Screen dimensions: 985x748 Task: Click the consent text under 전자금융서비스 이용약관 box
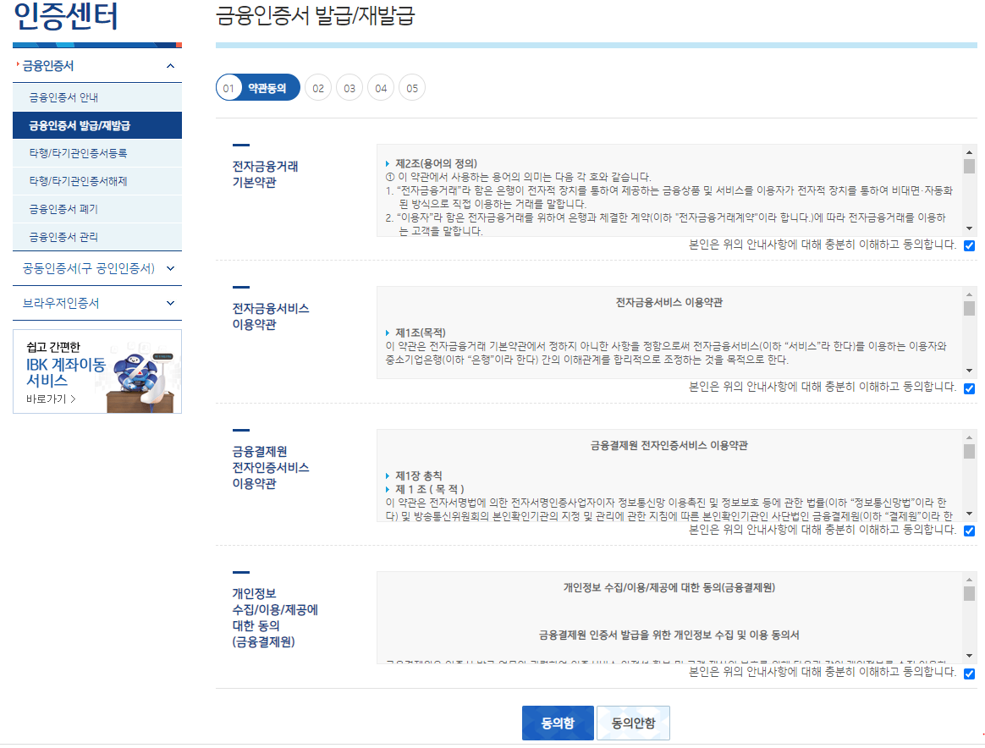823,387
